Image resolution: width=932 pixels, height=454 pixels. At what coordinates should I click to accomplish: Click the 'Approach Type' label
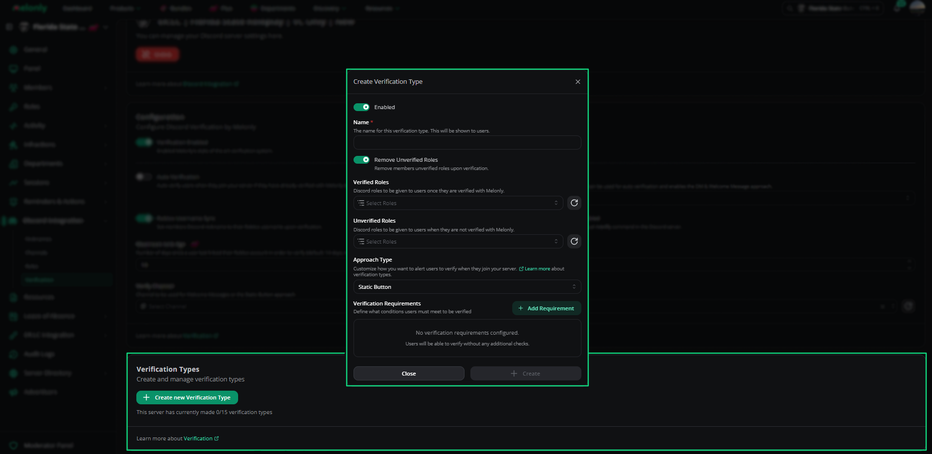(373, 260)
